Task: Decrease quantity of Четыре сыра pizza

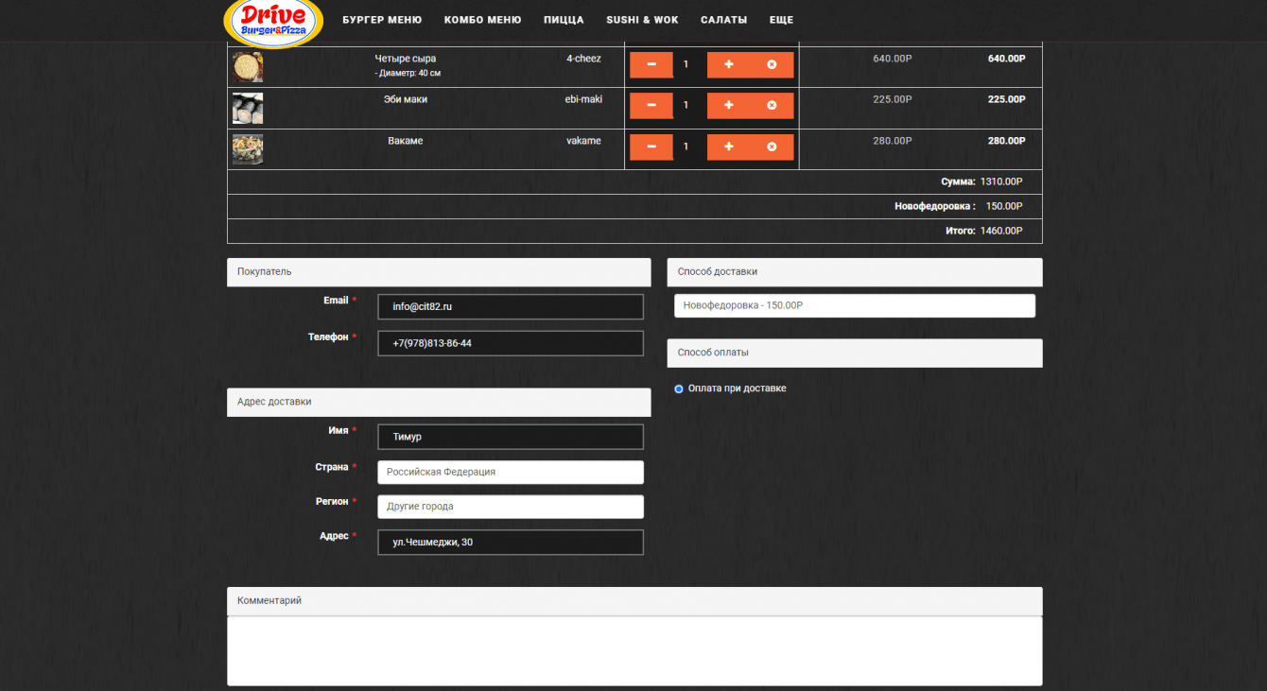Action: click(651, 64)
